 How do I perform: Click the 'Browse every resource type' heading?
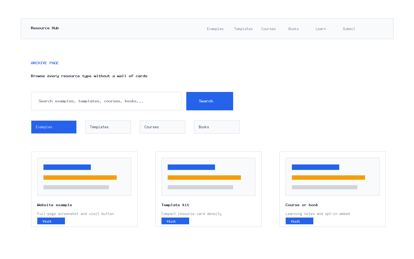tap(89, 76)
